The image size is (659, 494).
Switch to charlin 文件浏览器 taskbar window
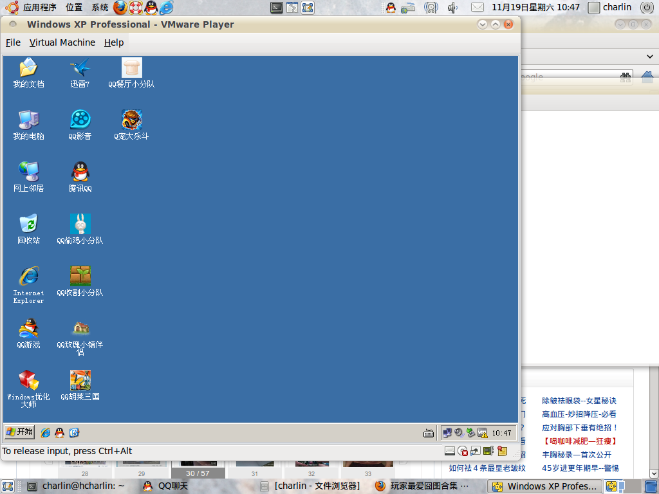311,486
